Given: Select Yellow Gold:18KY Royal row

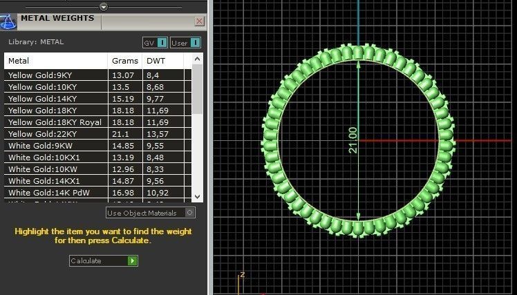Looking at the screenshot, I should (x=98, y=122).
